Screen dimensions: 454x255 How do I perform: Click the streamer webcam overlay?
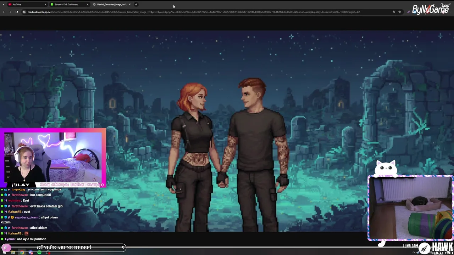point(53,158)
